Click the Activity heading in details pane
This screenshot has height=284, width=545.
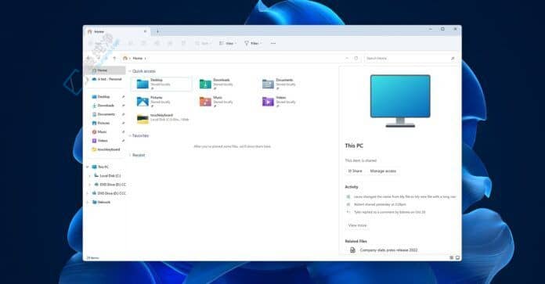[x=352, y=187]
